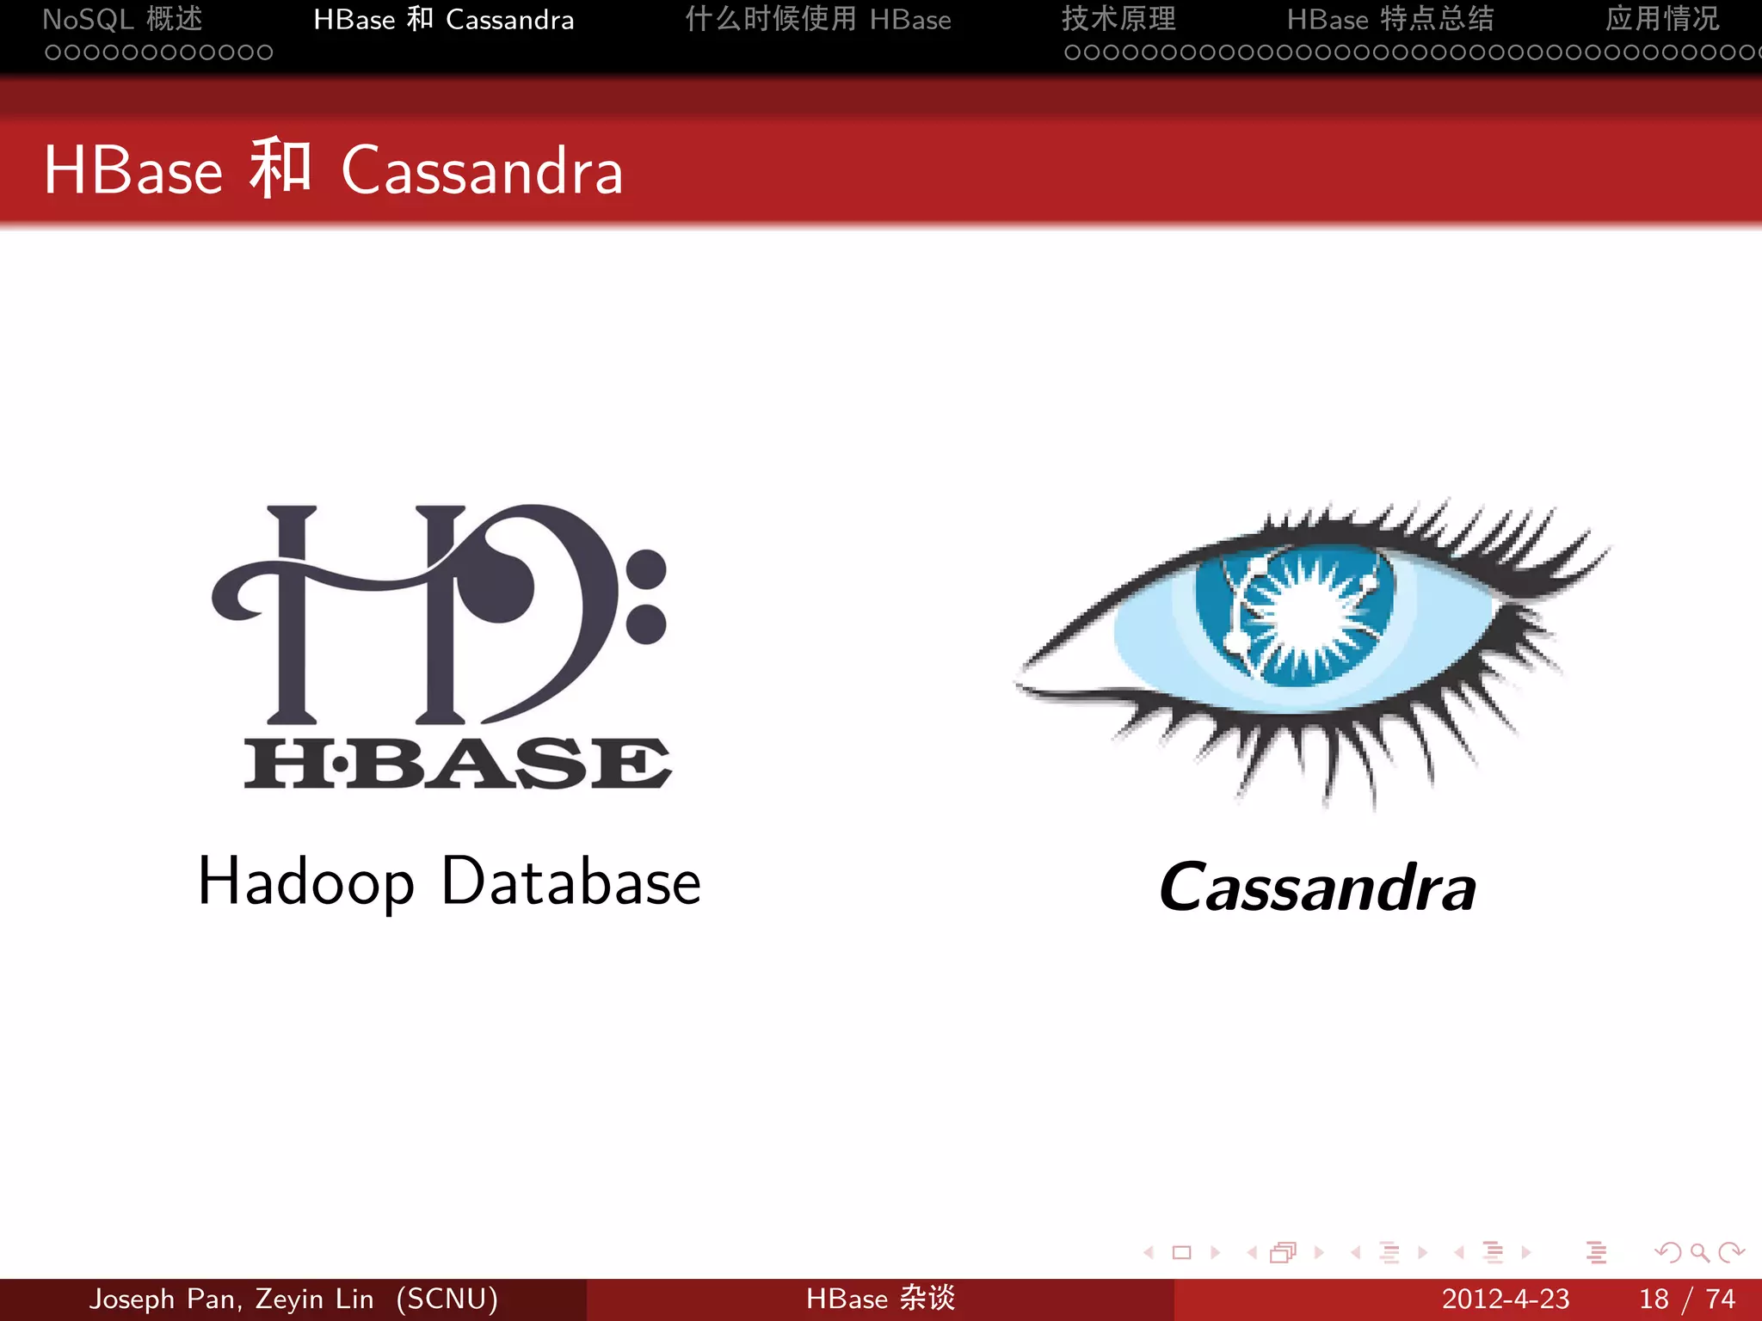The image size is (1762, 1321).
Task: Select first slide dot under 技术原理
Action: tap(1072, 52)
